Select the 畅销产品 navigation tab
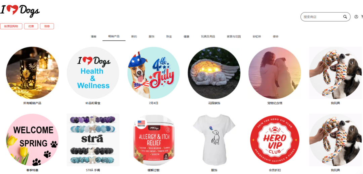This screenshot has height=174, width=363. pyautogui.click(x=114, y=36)
